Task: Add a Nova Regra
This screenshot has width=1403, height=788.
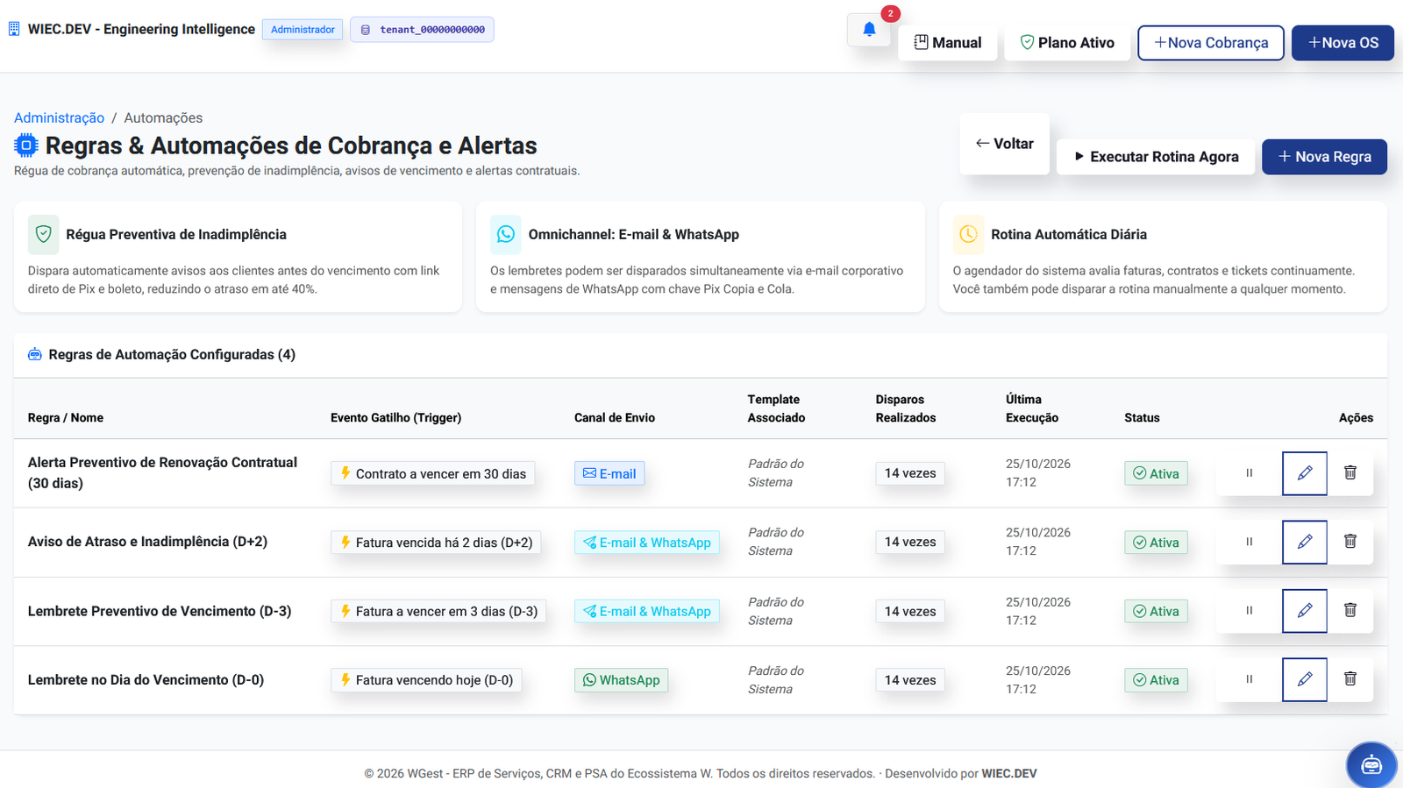Action: tap(1324, 157)
